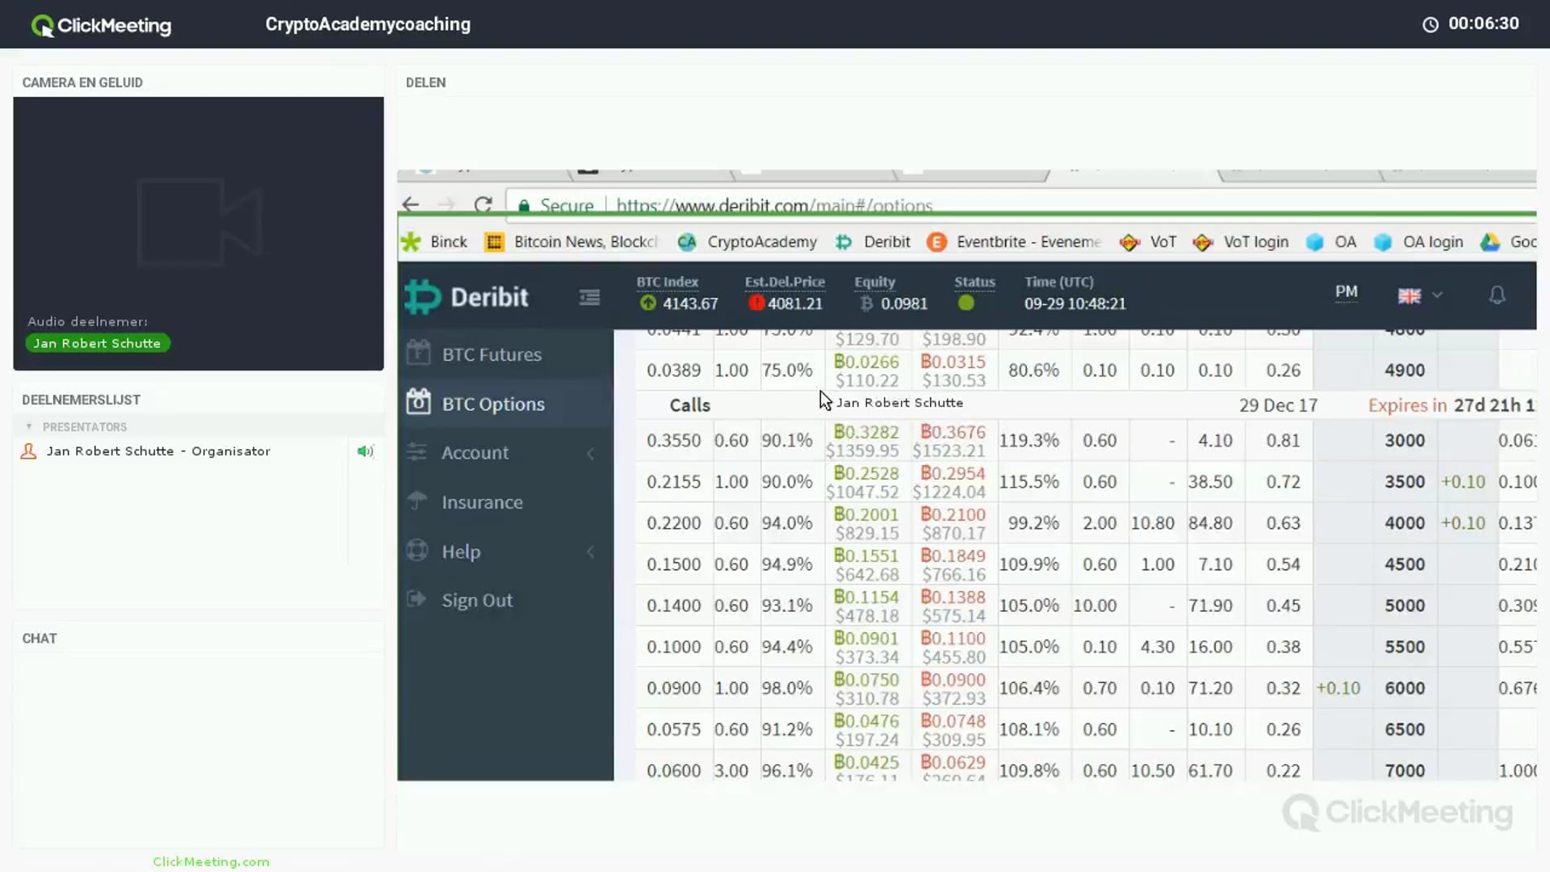Click the PM label in Deribit header
Image resolution: width=1550 pixels, height=872 pixels.
(x=1346, y=291)
